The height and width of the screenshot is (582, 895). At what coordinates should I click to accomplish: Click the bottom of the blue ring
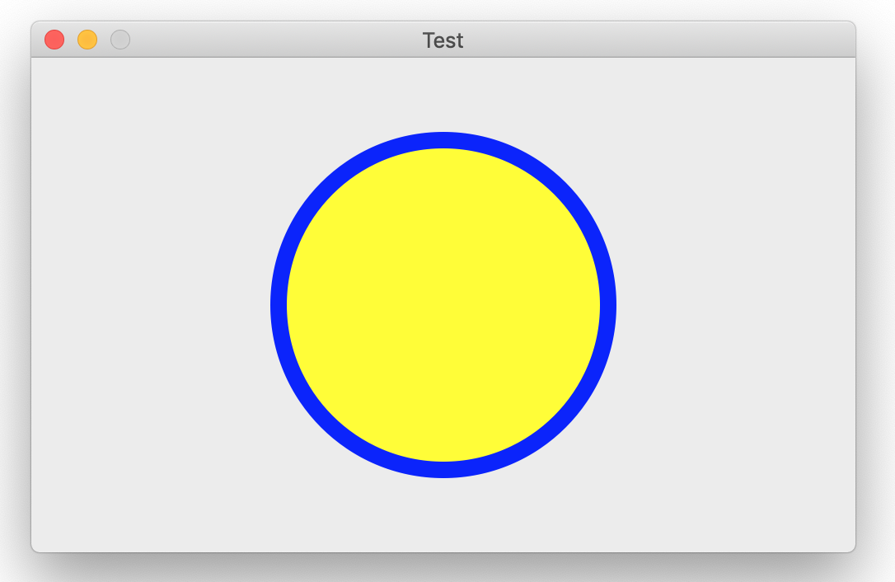coord(443,470)
